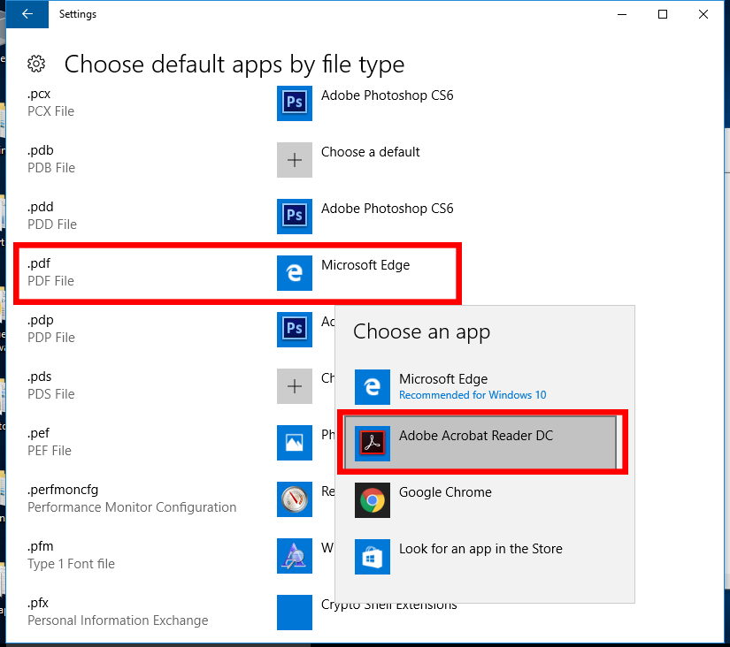
Task: Click the page title Choose default apps
Action: point(234,65)
